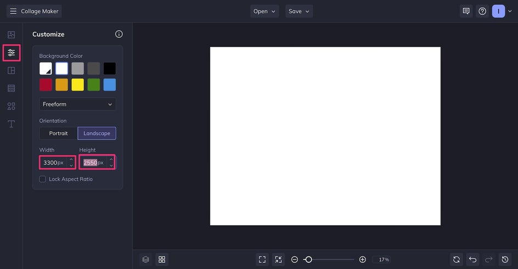
Task: Click the Width input field
Action: [53, 162]
